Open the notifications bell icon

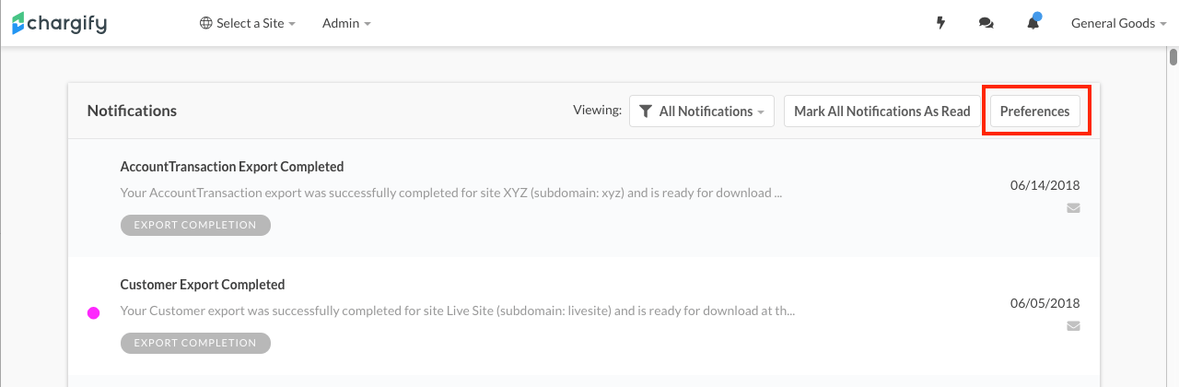coord(1033,23)
